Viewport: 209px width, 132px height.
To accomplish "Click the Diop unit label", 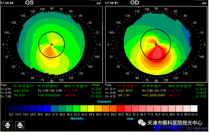I will tap(130, 119).
